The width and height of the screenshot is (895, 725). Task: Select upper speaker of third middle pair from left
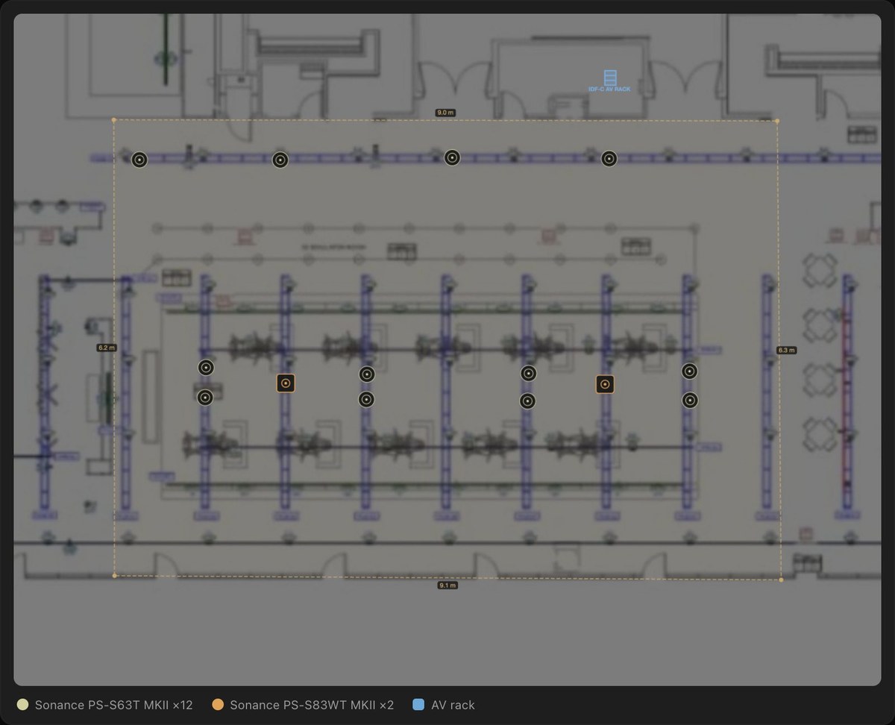528,374
